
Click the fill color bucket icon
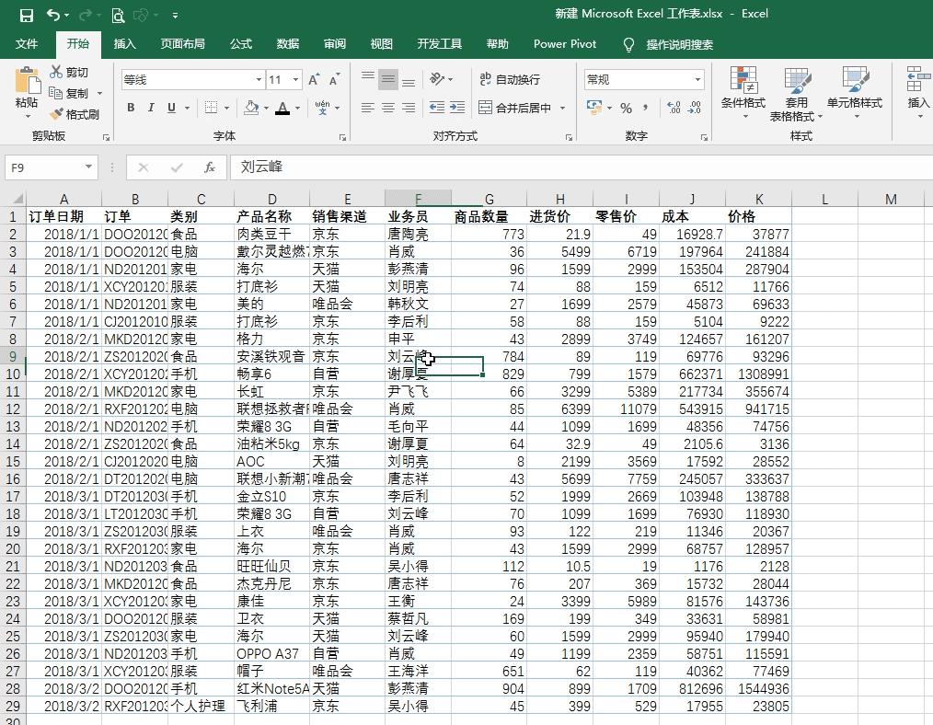[x=252, y=107]
